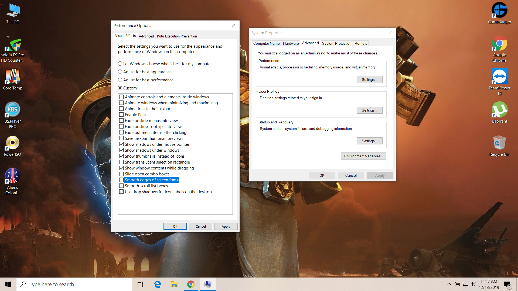Check Smooth edges of screen fonts

coord(121,180)
